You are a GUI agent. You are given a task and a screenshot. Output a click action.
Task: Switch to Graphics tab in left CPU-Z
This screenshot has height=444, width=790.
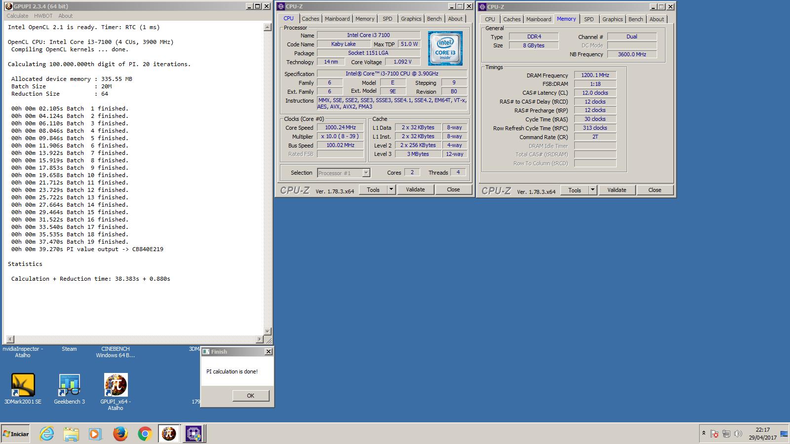(x=411, y=19)
